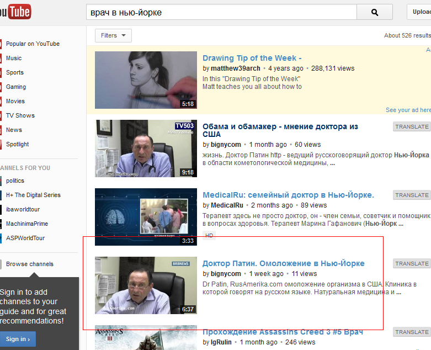Open Gaming category in sidebar
The width and height of the screenshot is (431, 350).
[x=16, y=87]
